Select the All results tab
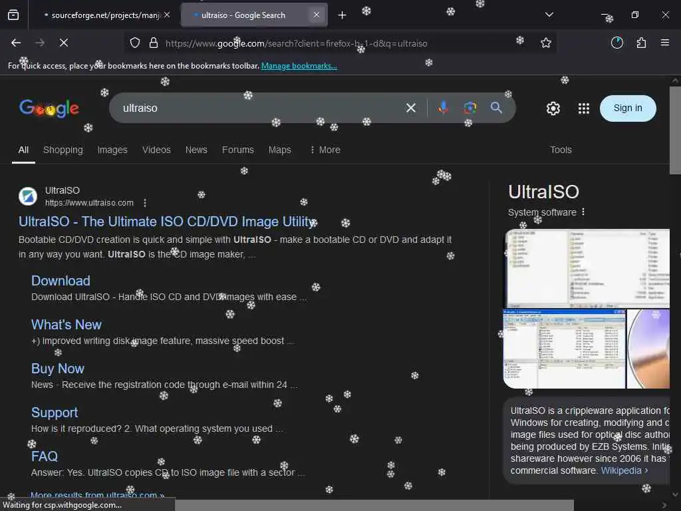 coord(23,150)
